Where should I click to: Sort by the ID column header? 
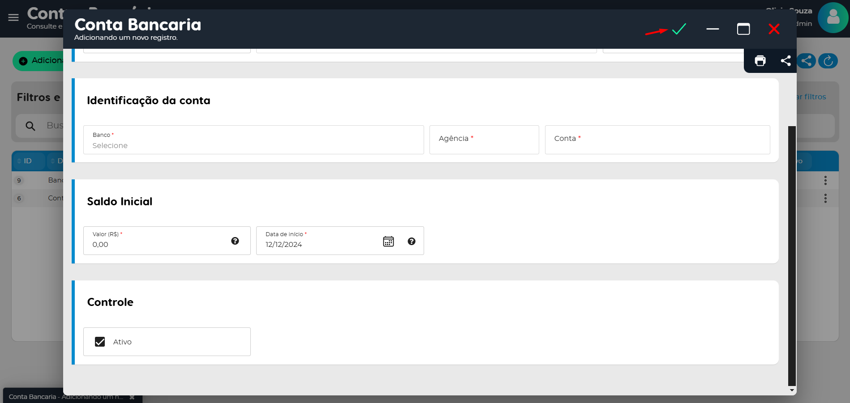pos(27,161)
